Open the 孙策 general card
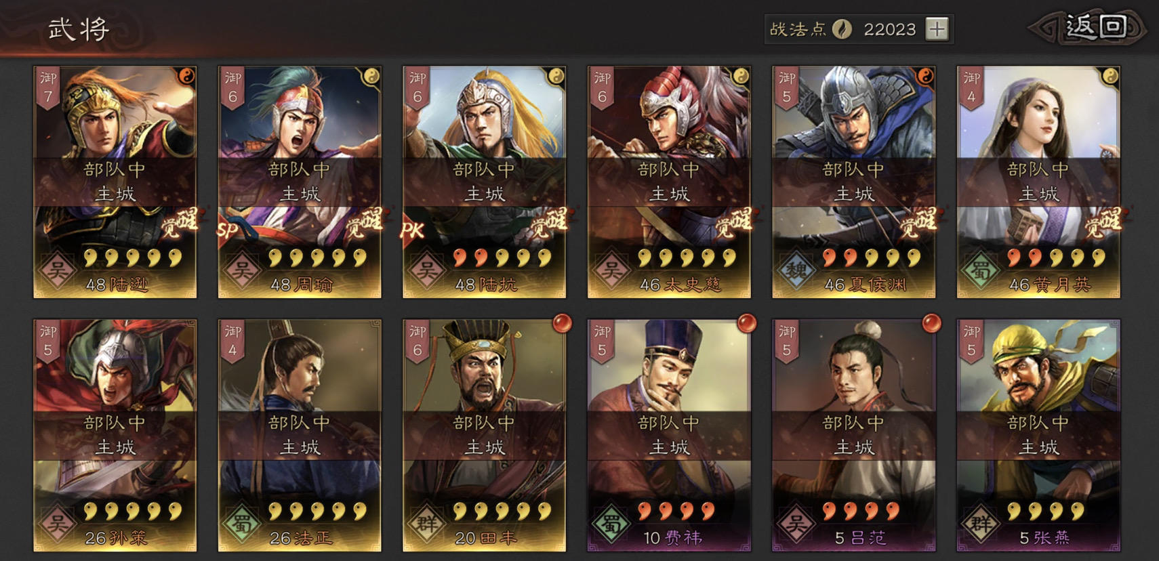 pyautogui.click(x=115, y=435)
